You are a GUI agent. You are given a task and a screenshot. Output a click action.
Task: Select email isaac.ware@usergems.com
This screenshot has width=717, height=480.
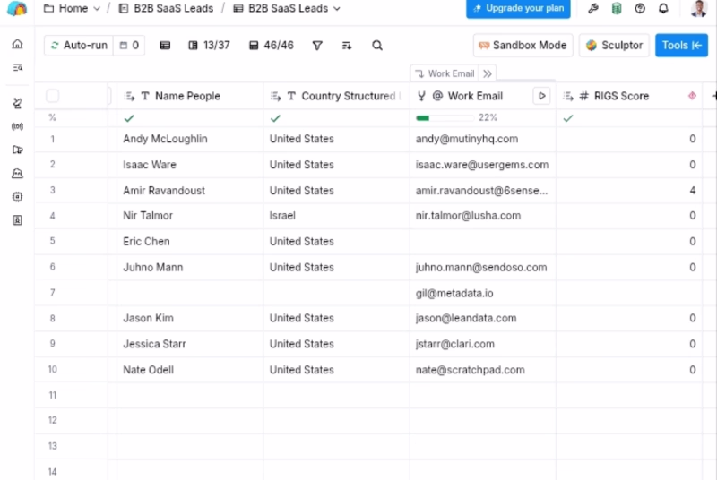482,165
